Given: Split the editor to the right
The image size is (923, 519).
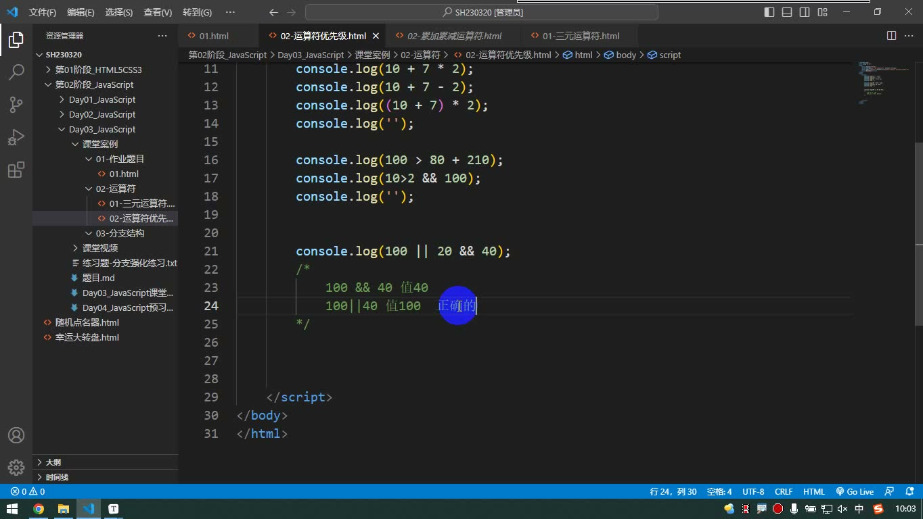Looking at the screenshot, I should [891, 36].
